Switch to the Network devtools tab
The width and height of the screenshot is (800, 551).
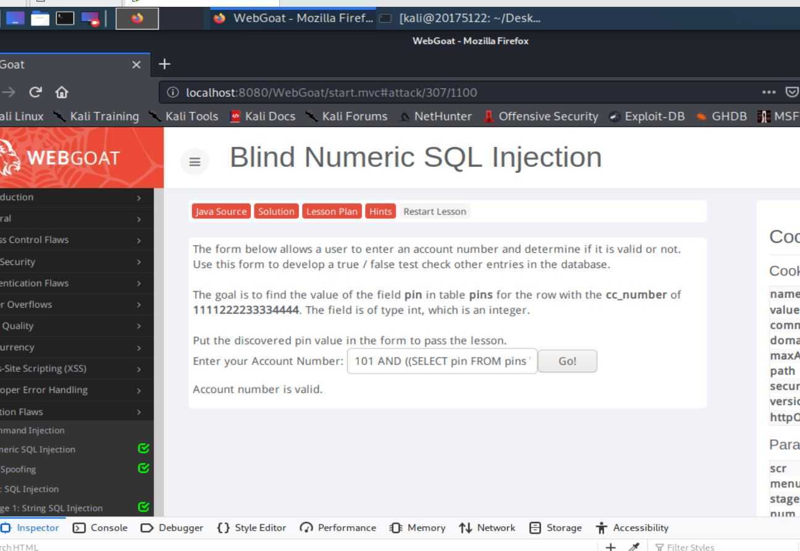tap(487, 528)
